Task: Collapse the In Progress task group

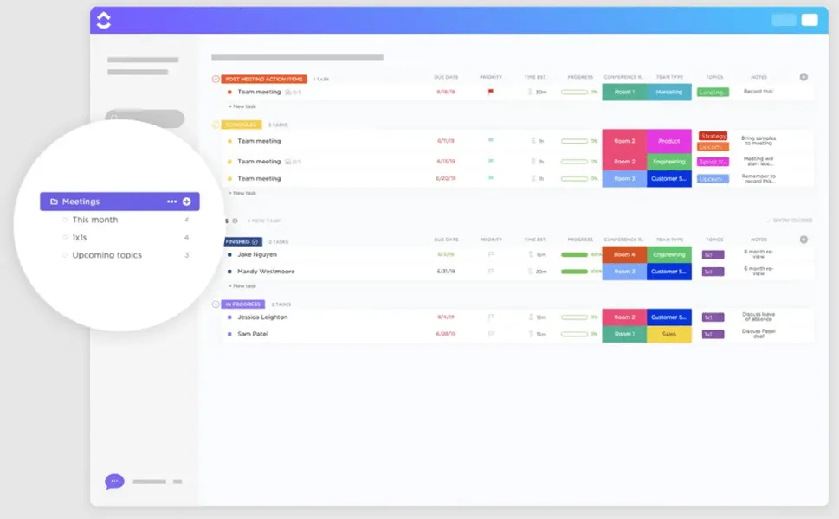Action: (216, 304)
